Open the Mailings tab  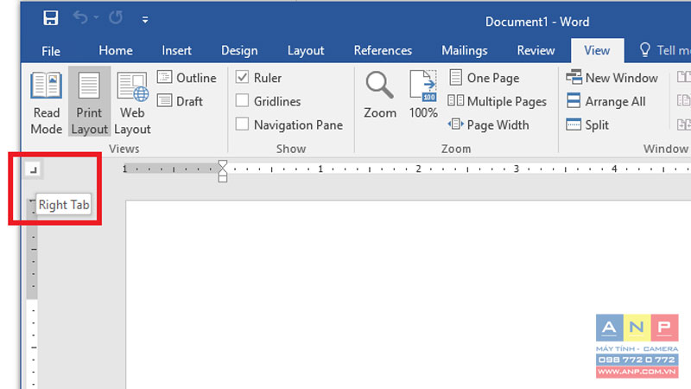coord(465,51)
